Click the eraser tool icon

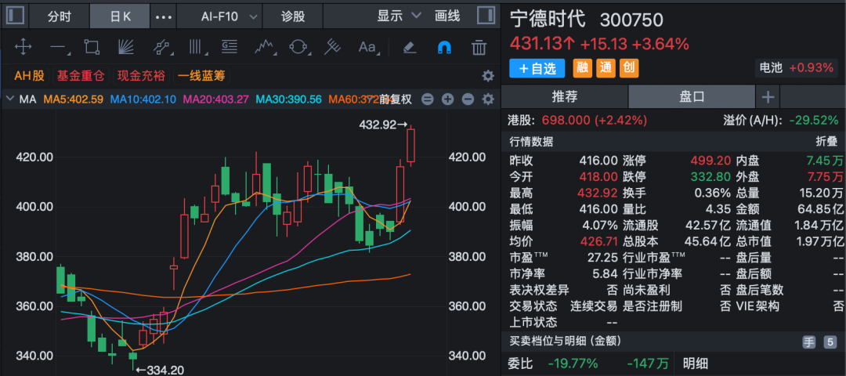tap(408, 47)
